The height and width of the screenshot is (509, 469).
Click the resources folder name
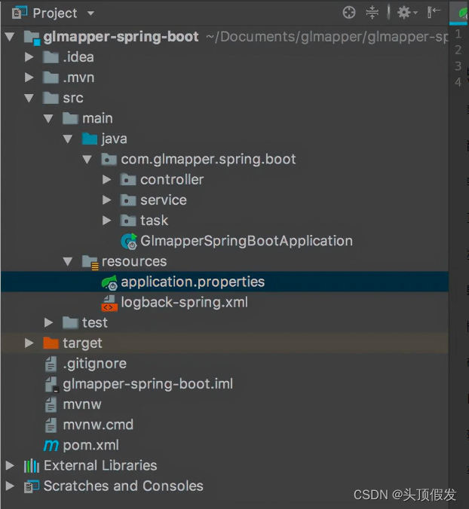pos(134,261)
